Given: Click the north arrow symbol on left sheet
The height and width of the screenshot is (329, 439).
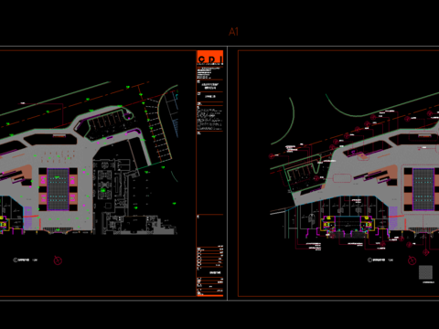Looking at the screenshot, I should [58, 260].
